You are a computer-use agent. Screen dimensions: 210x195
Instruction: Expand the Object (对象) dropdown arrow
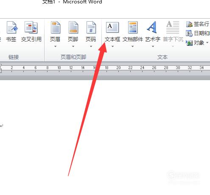point(207,42)
